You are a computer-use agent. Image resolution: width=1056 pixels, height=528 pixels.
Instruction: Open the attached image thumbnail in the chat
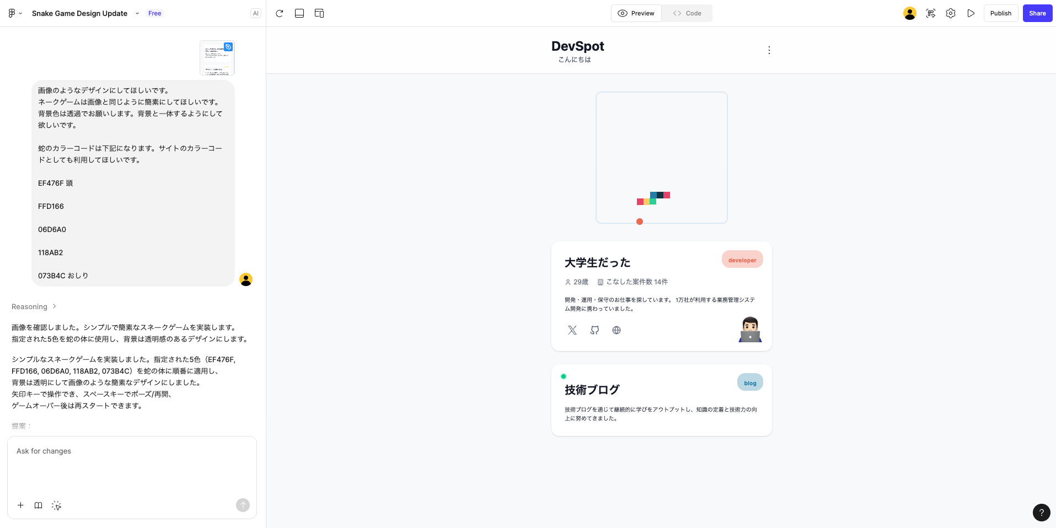tap(217, 57)
